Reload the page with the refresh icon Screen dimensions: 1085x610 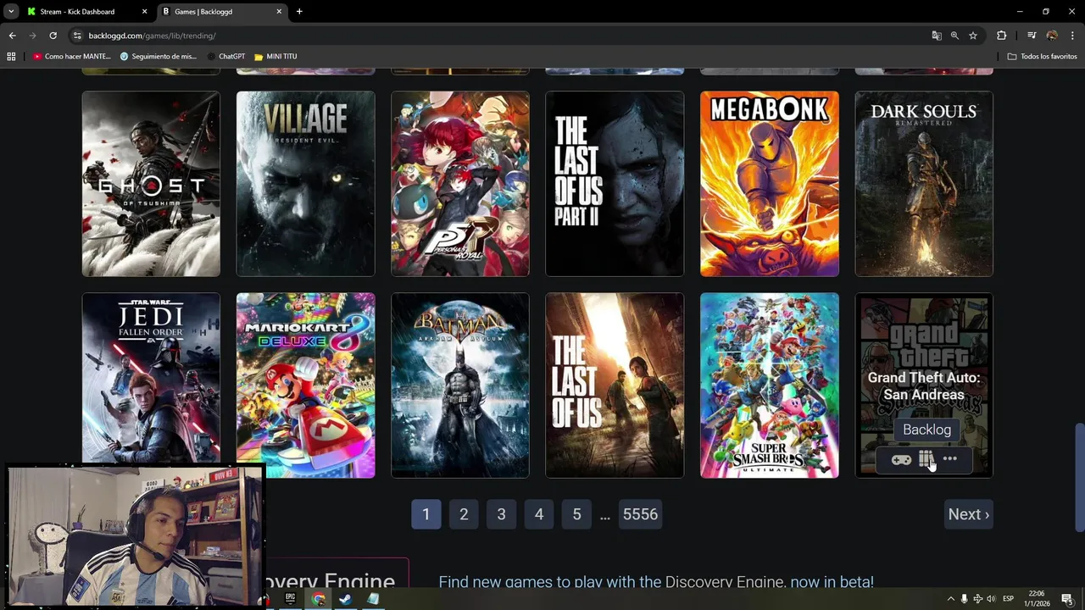coord(53,36)
